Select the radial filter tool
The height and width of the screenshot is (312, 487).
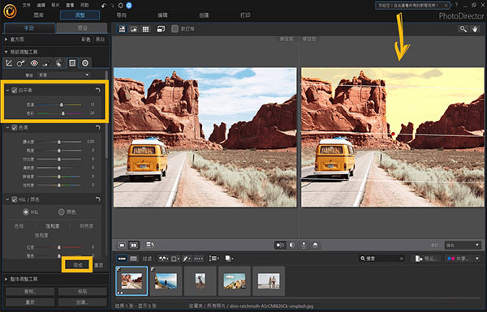click(x=84, y=63)
